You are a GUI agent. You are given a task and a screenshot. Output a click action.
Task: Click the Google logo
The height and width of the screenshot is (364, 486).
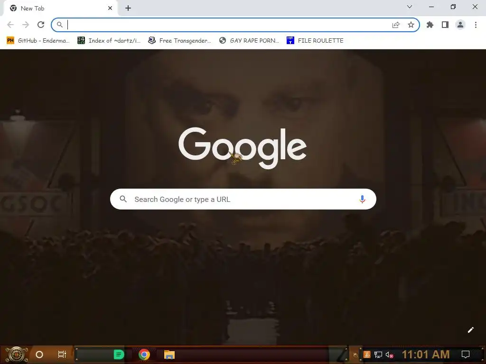(243, 148)
